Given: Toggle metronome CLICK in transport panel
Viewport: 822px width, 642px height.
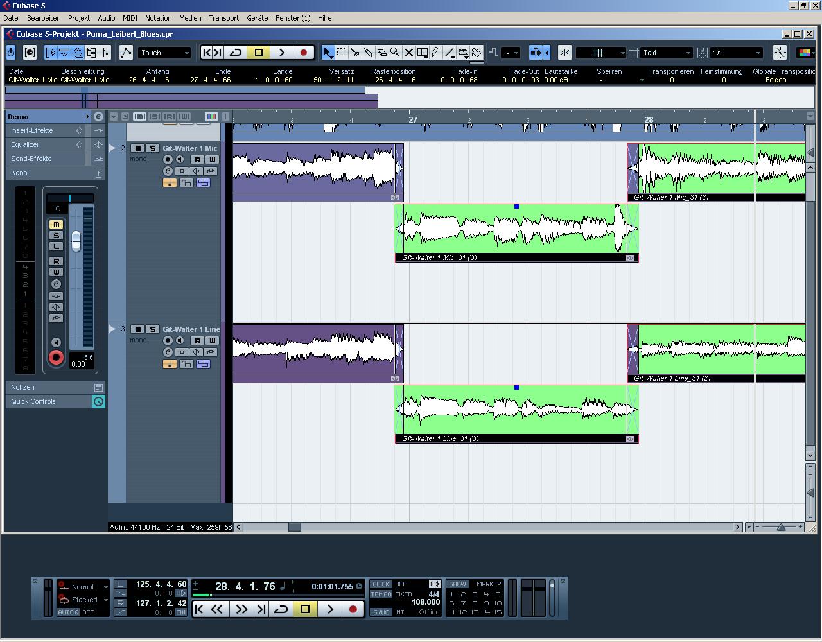Looking at the screenshot, I should click(x=381, y=584).
